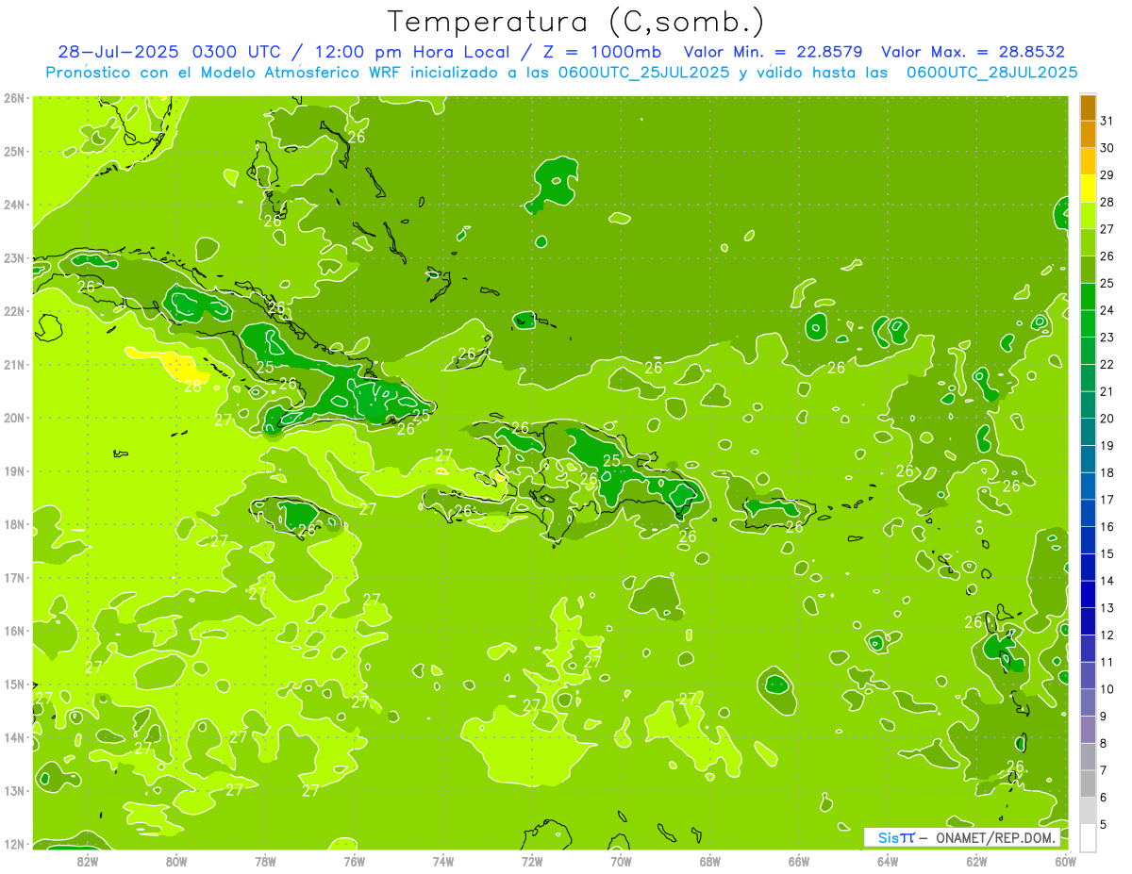The image size is (1132, 874).
Task: Click the 13N latitude axis label
Action: (x=14, y=790)
